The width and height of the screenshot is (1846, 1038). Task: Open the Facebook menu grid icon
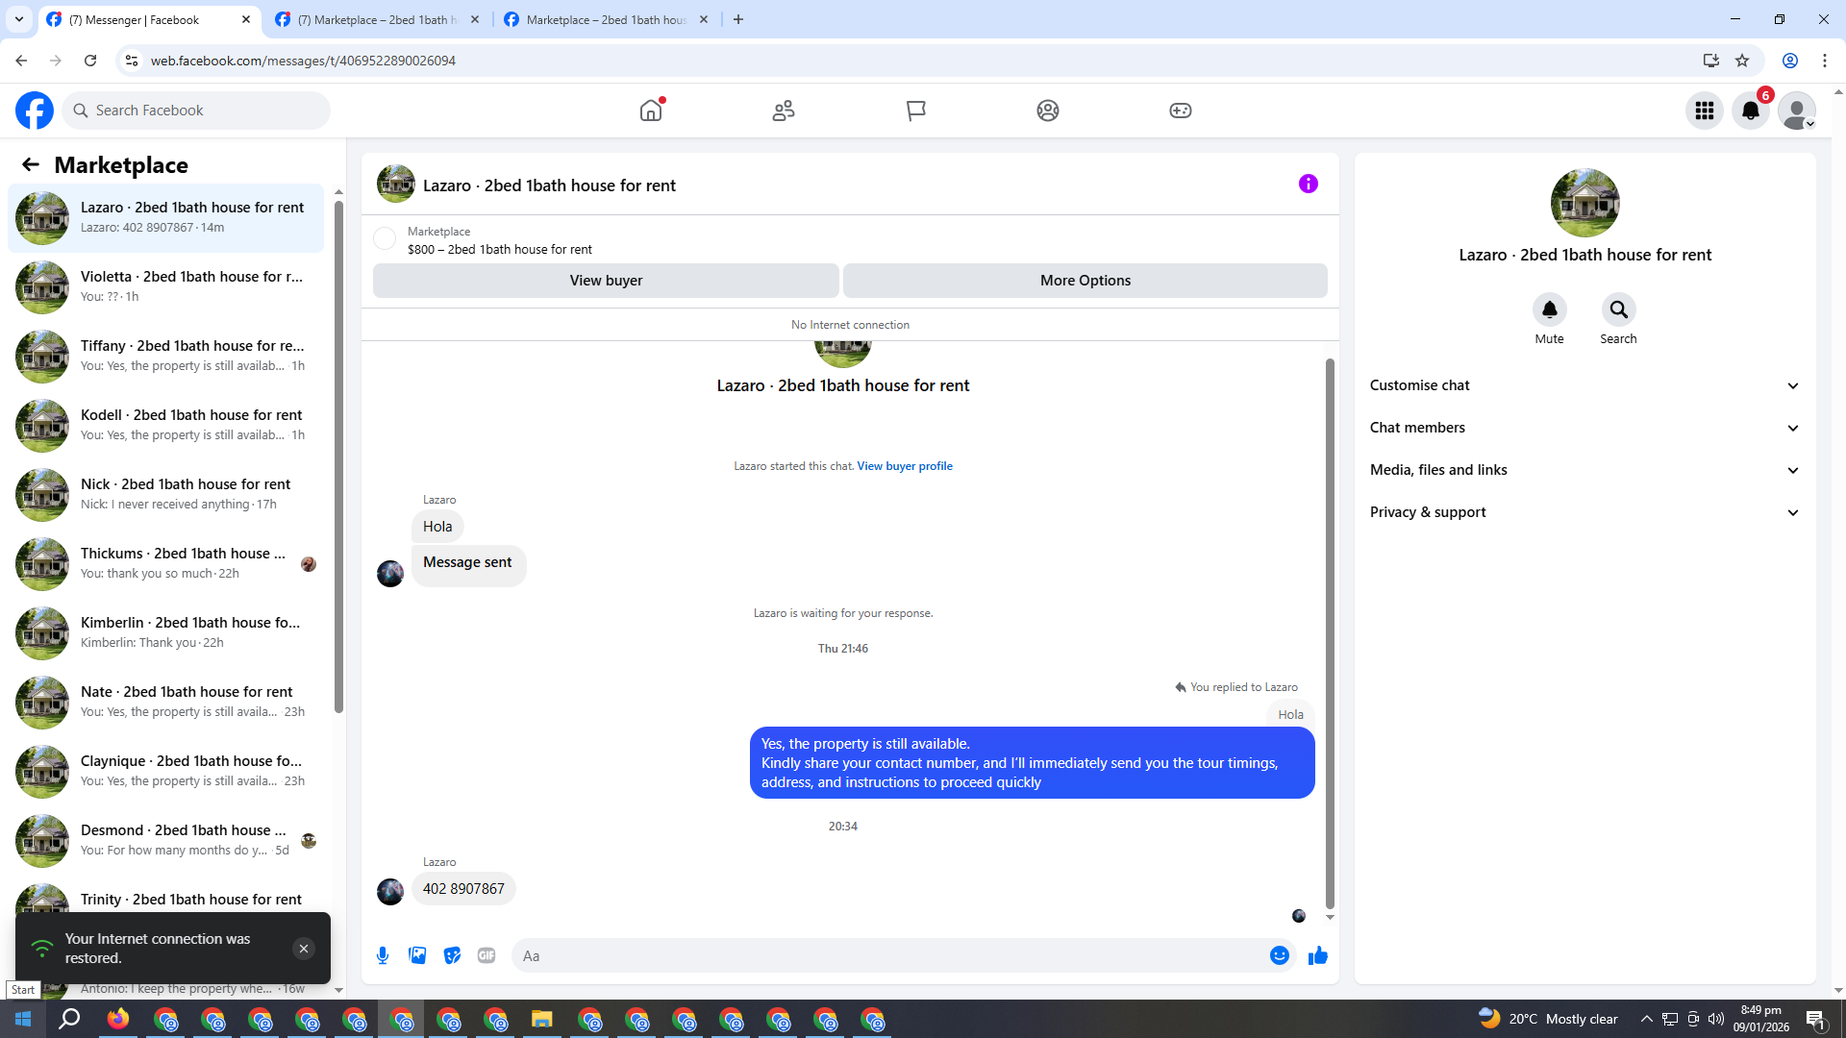point(1704,111)
